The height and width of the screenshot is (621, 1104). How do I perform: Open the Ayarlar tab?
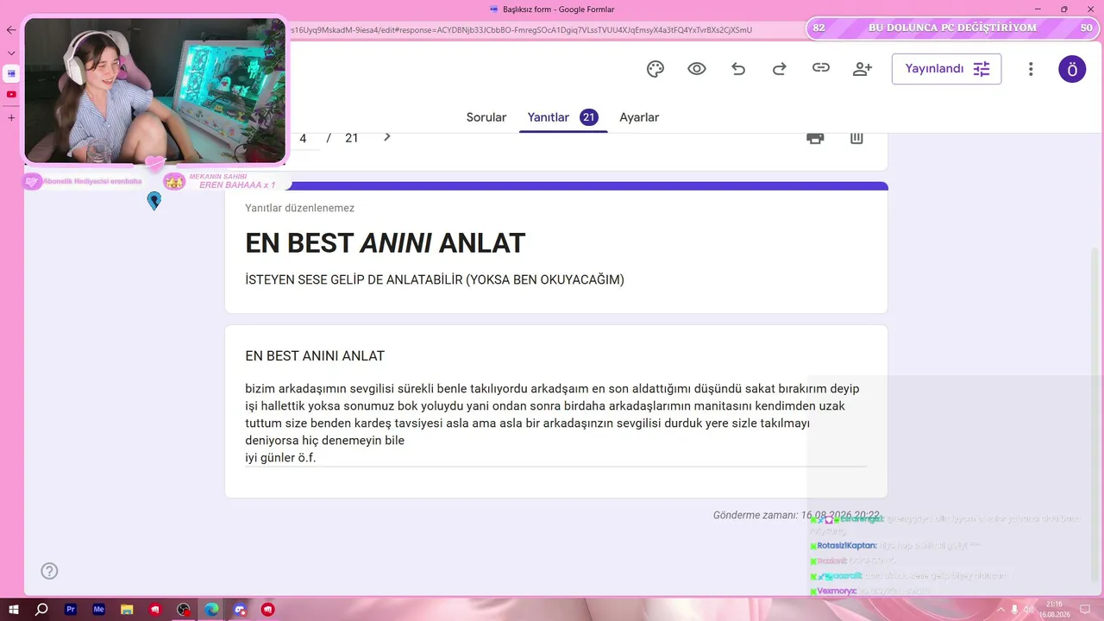tap(639, 117)
